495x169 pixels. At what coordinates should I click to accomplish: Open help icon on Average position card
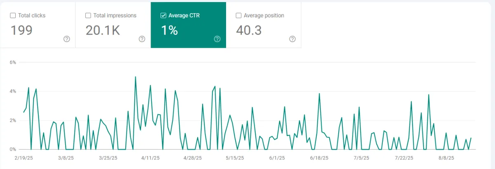[292, 39]
